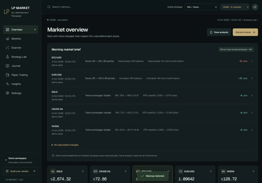
Task: Click the NVIDIA price $128.72
Action: 229,179
